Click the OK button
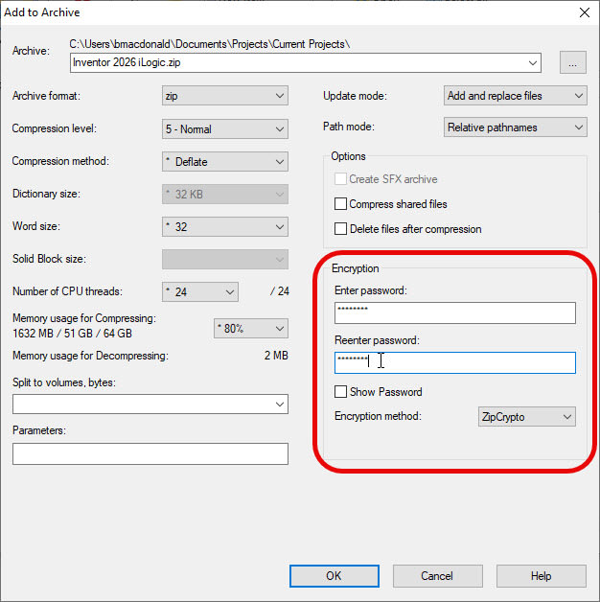Image resolution: width=600 pixels, height=602 pixels. pos(334,576)
